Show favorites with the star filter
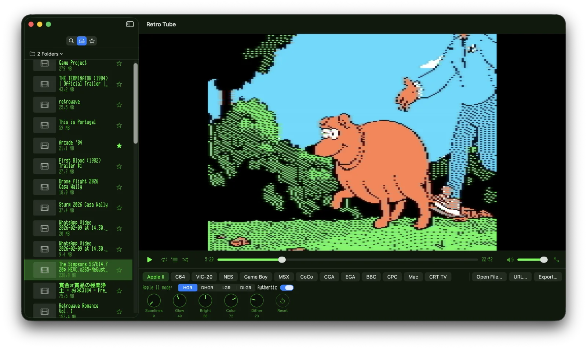 pos(92,41)
